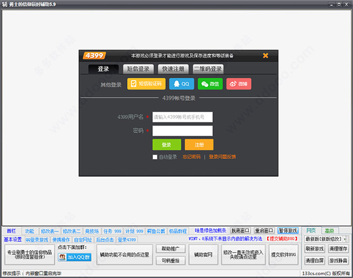The width and height of the screenshot is (353, 278).
Task: Click the 专业刷勇士的信仰物品 button
Action: click(x=29, y=254)
